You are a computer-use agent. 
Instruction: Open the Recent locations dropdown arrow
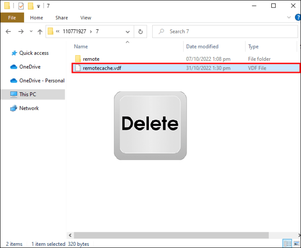[x=31, y=31]
